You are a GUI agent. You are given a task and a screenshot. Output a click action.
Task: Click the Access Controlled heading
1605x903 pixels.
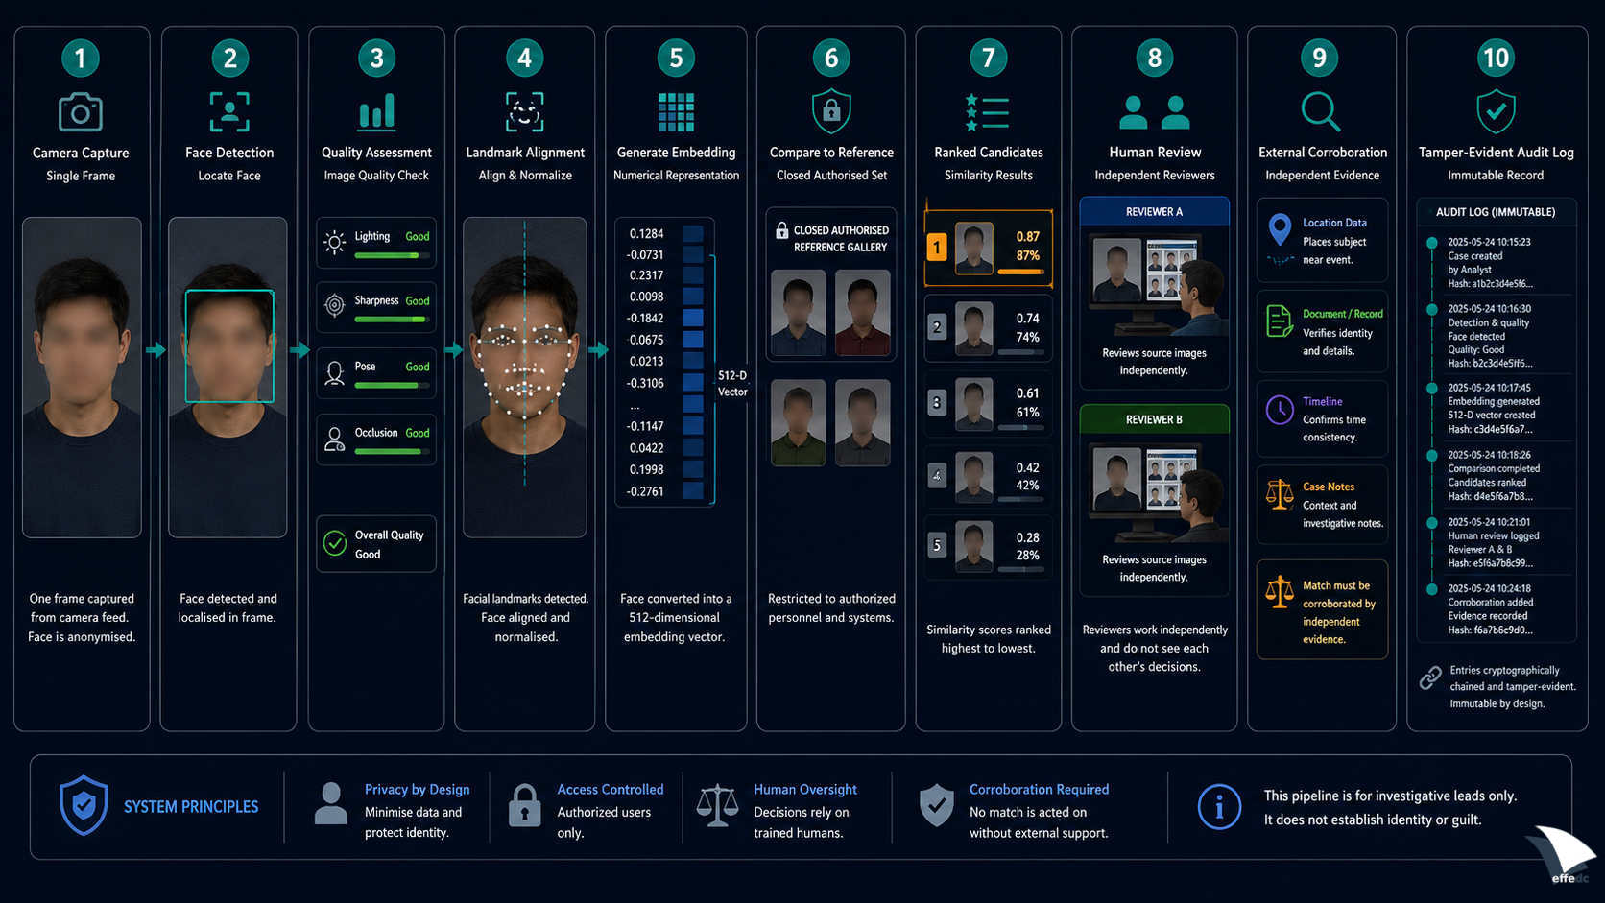(x=610, y=789)
